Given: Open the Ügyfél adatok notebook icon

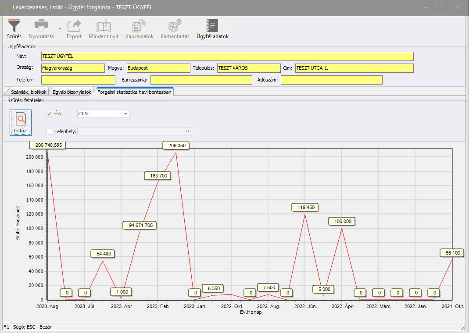Looking at the screenshot, I should click(212, 26).
